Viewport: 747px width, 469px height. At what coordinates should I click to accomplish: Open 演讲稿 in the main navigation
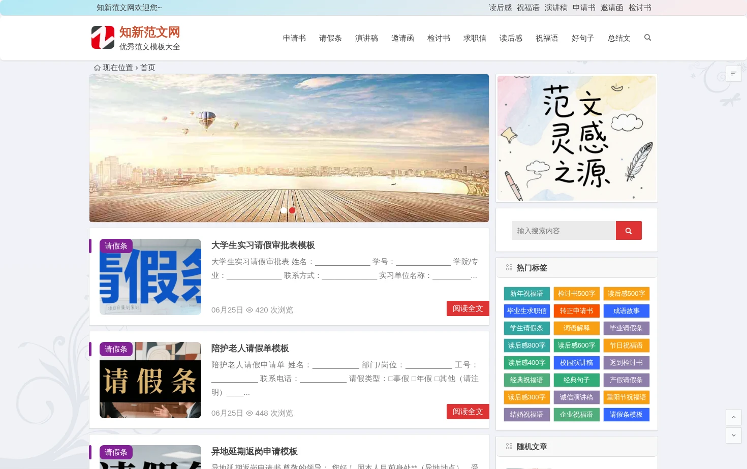tap(366, 38)
